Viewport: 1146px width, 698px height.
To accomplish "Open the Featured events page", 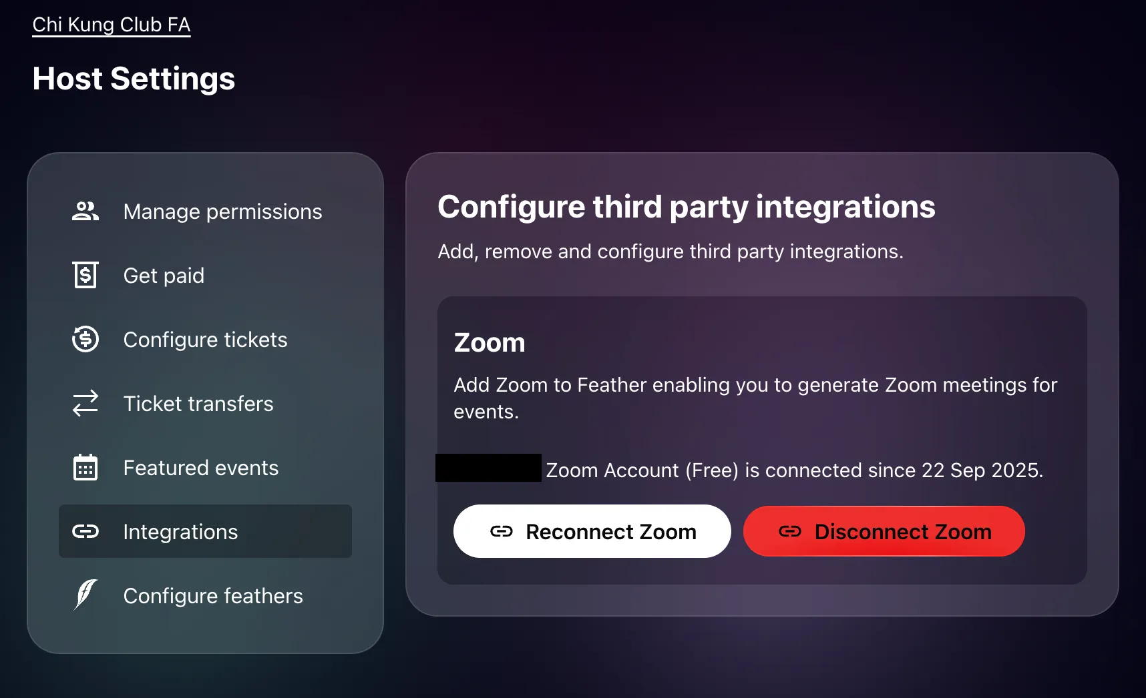I will click(x=200, y=467).
